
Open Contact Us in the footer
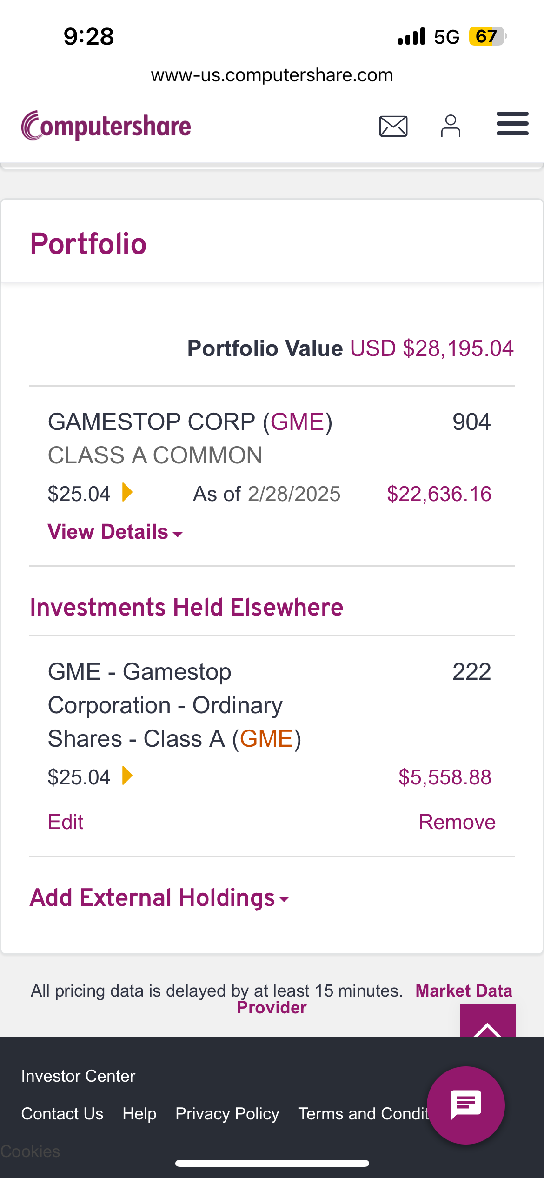(62, 1114)
